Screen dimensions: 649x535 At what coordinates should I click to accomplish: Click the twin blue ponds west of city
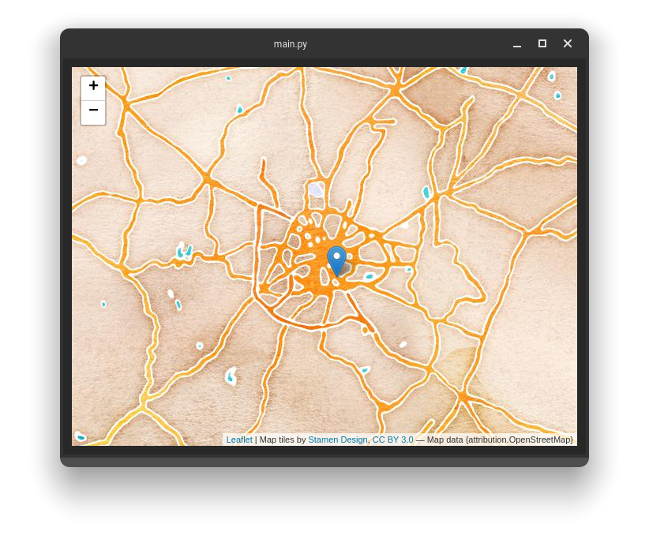184,252
